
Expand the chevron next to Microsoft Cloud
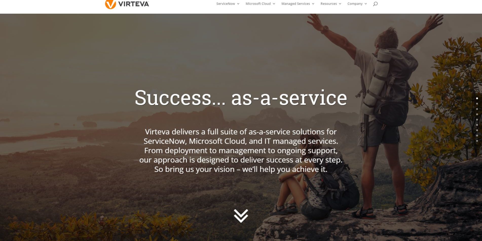pos(274,4)
